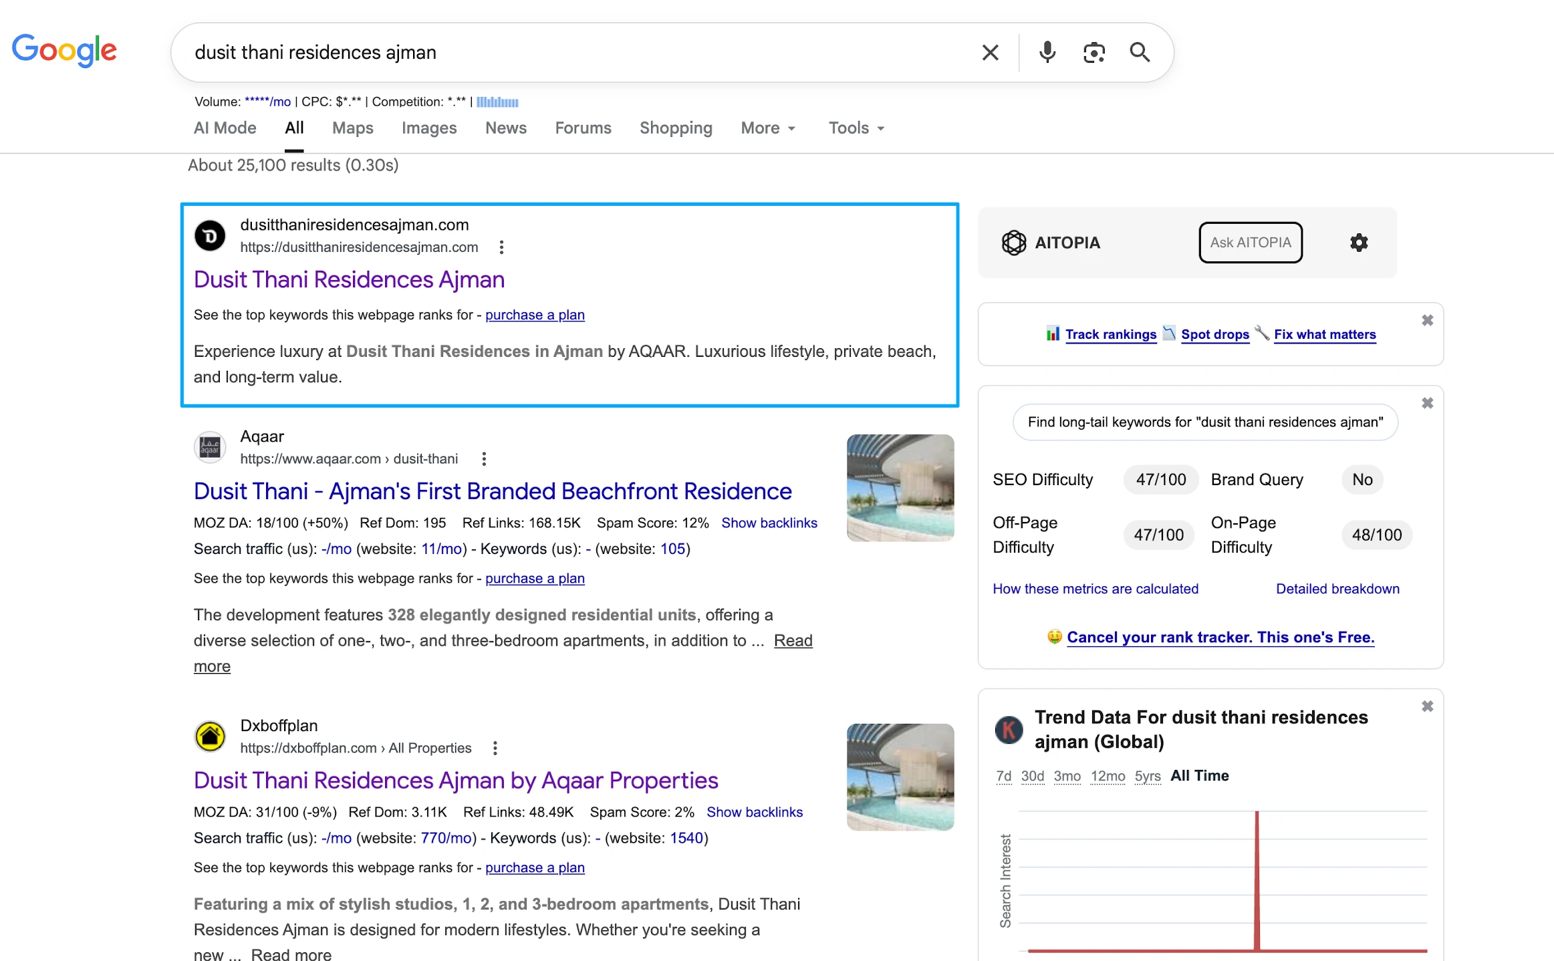Click the Dxboffplan site favicon

(210, 736)
